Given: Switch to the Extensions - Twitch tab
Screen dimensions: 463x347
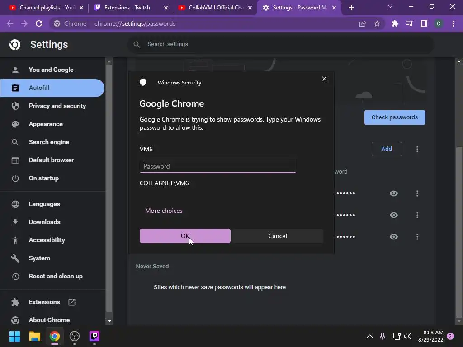Looking at the screenshot, I should [x=127, y=8].
